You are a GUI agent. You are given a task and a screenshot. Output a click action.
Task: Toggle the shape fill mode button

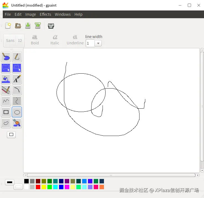[x=11, y=135]
